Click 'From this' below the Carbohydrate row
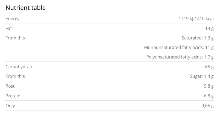The width and height of the screenshot is (223, 117). pos(15,76)
